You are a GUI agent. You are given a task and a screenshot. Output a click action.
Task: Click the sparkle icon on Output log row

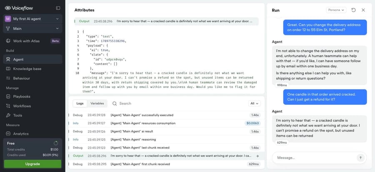point(257,156)
